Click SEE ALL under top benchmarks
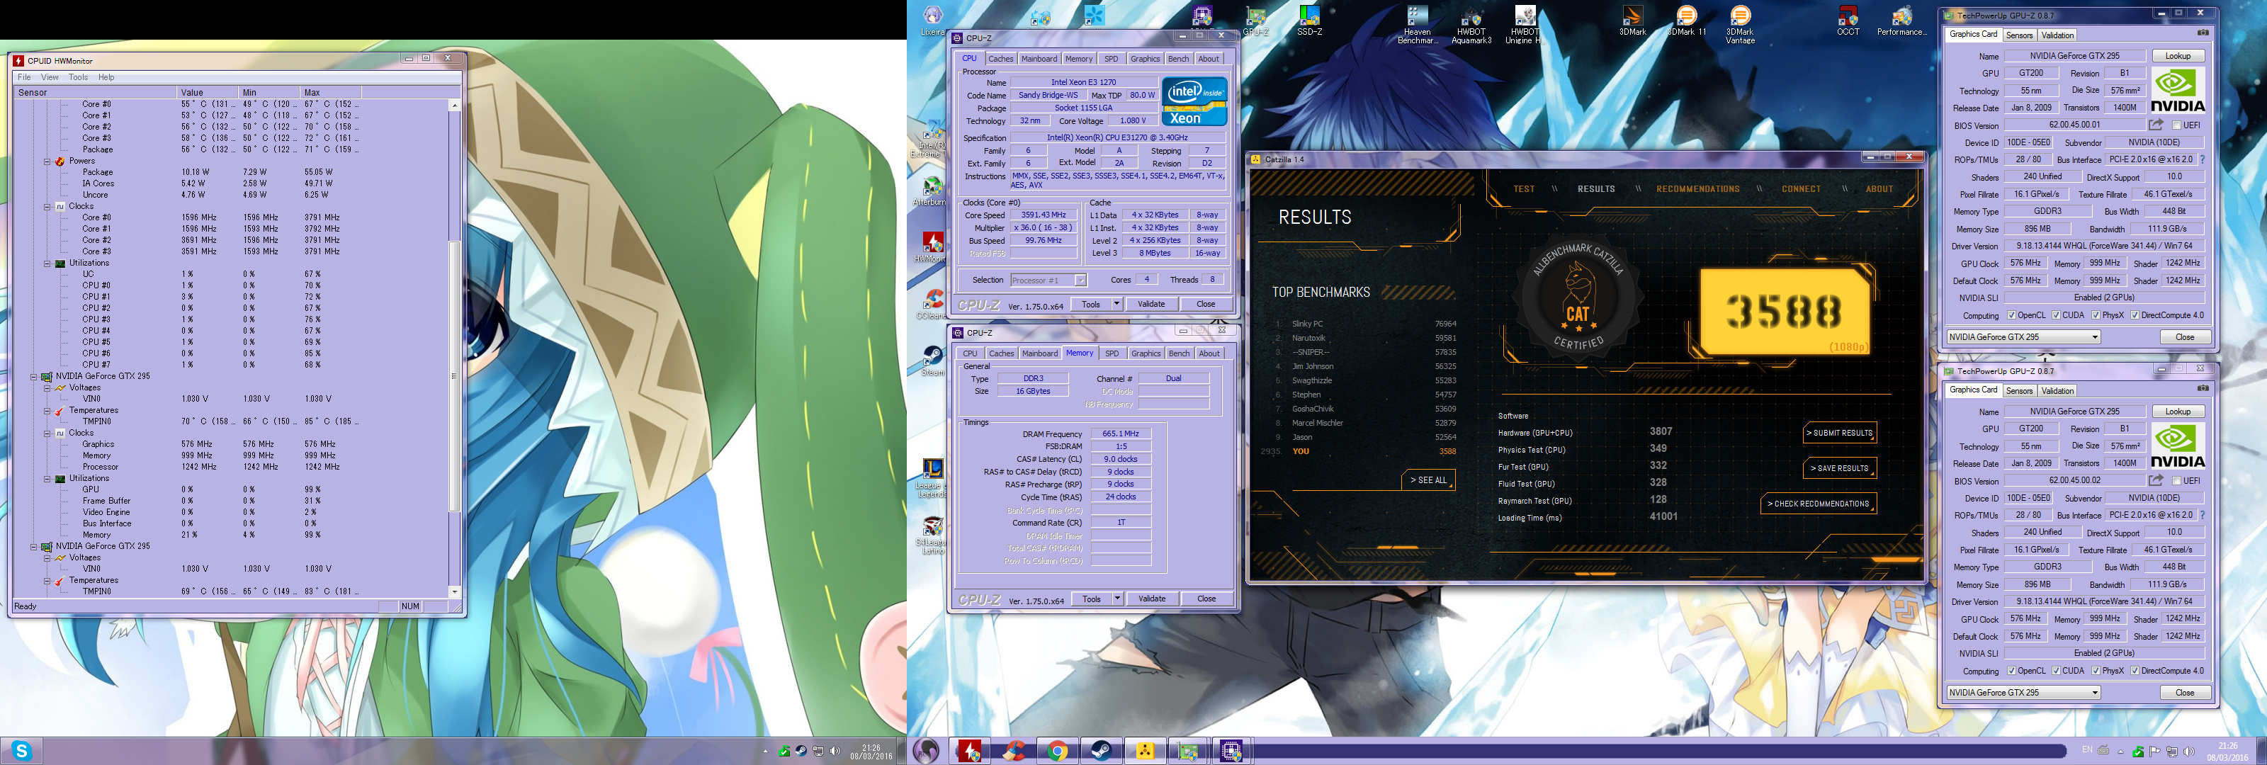Screen dimensions: 2267x765 point(1428,481)
